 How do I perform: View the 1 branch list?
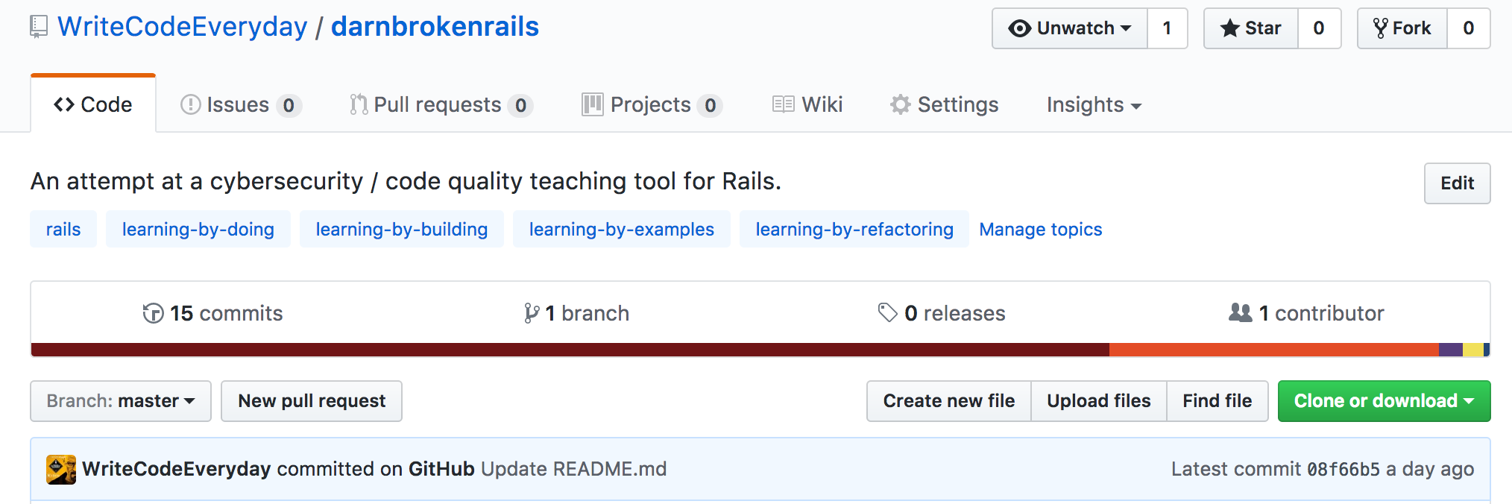(576, 313)
